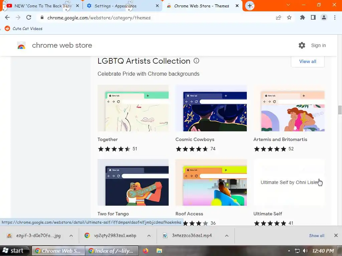Switch to Index of /~lily taskbar window
The width and height of the screenshot is (342, 256).
click(112, 251)
